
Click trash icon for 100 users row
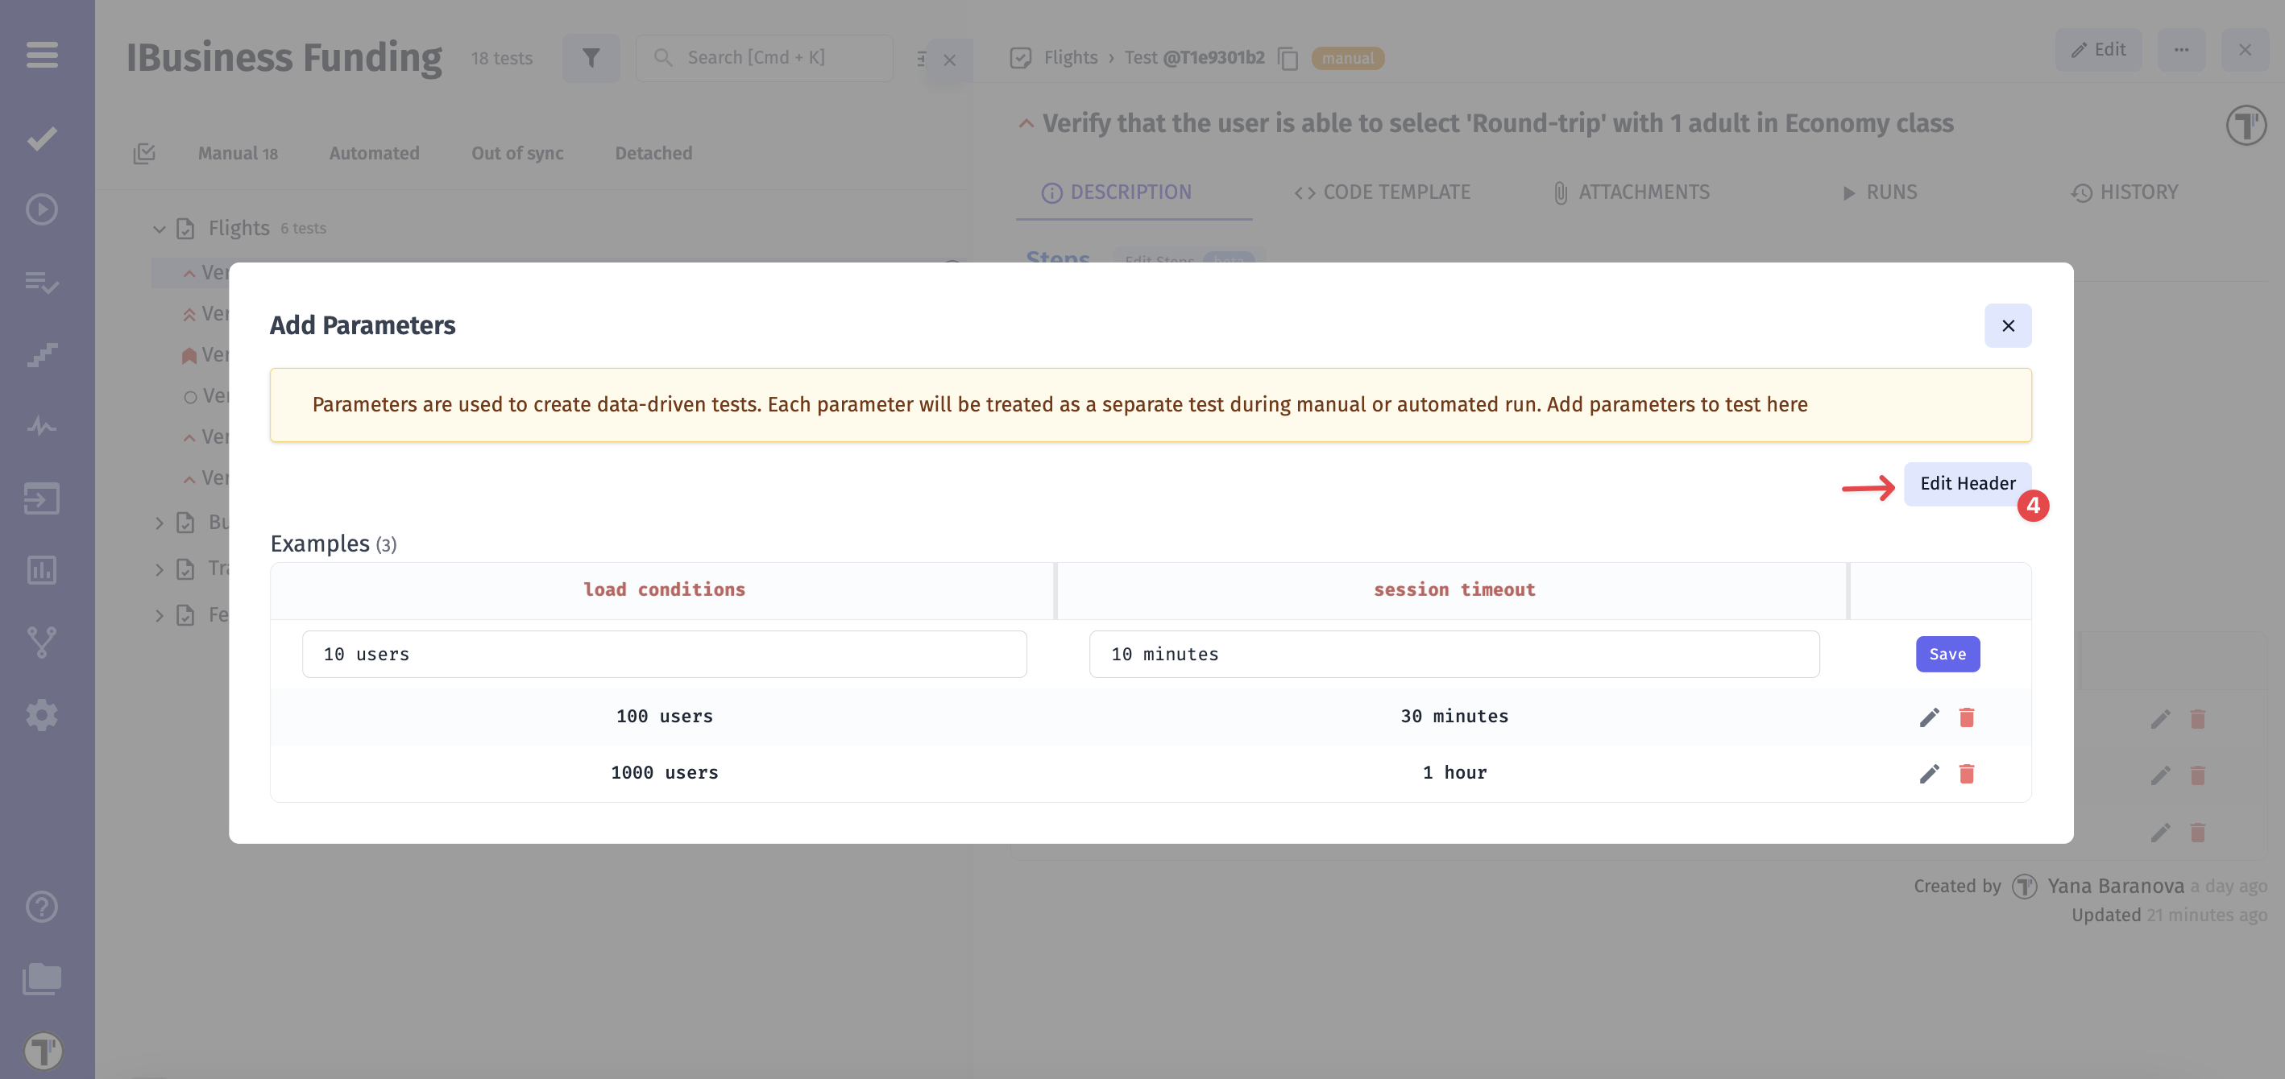(x=1966, y=717)
